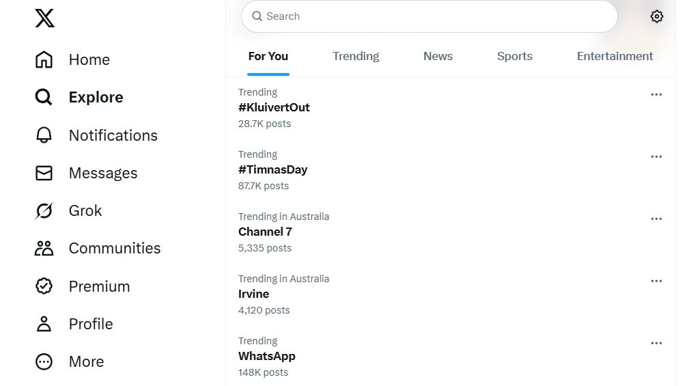Open Profile person icon
The image size is (687, 386).
(x=44, y=324)
